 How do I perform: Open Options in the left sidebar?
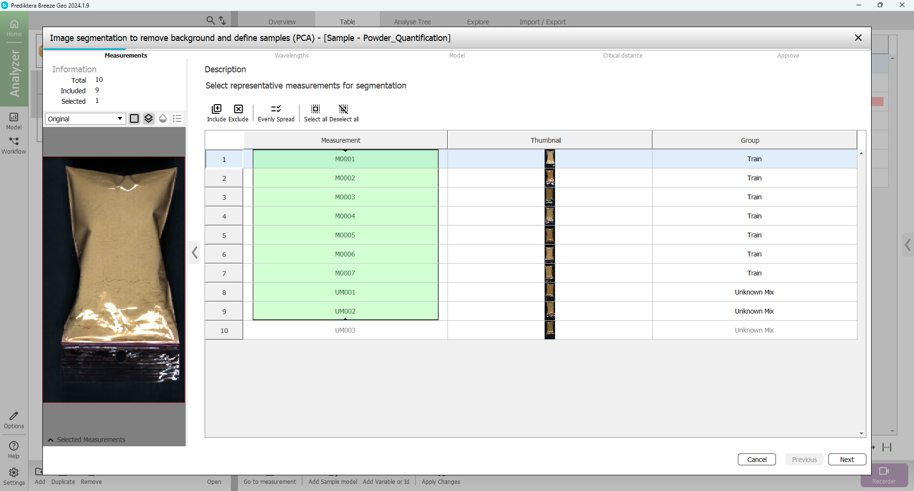14,420
